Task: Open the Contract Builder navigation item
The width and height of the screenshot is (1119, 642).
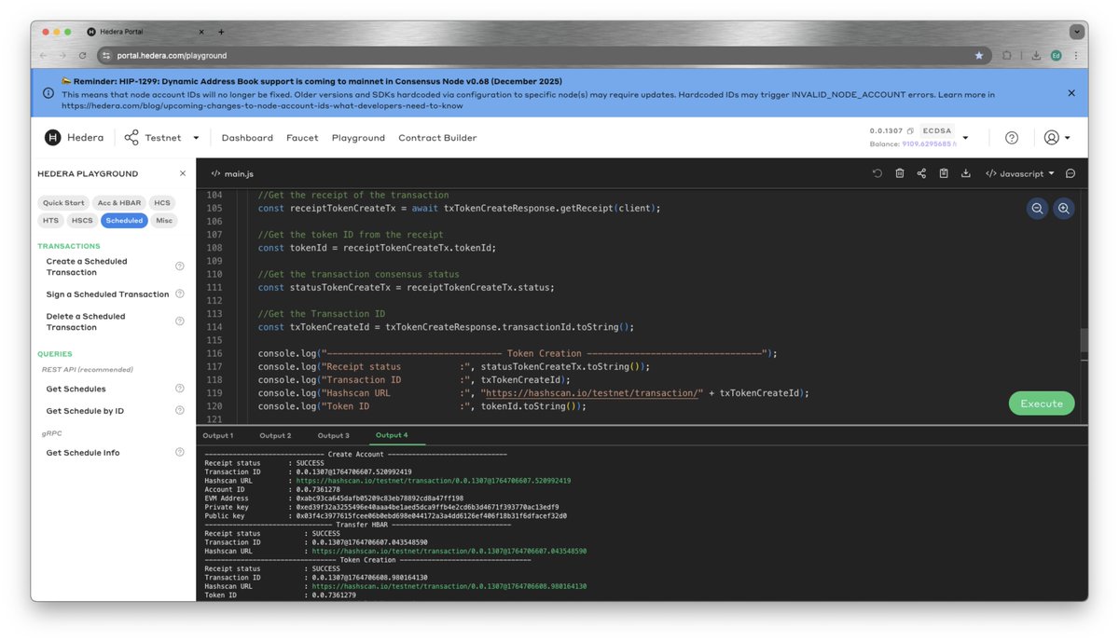Action: click(437, 138)
